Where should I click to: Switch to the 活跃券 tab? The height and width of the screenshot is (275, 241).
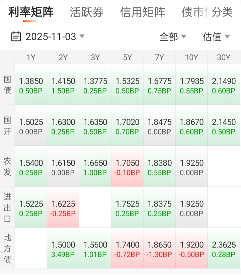point(87,12)
